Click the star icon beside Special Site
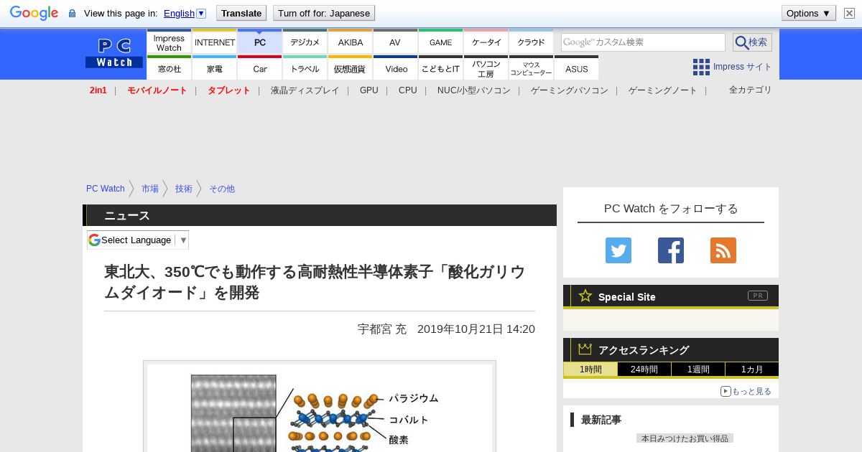This screenshot has width=862, height=452. (x=585, y=296)
